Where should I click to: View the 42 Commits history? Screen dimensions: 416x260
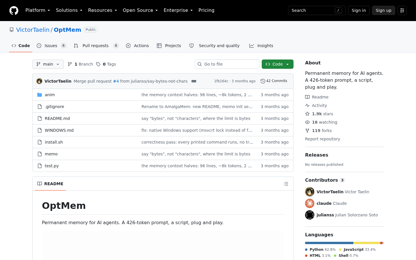coord(274,81)
